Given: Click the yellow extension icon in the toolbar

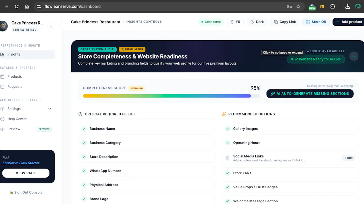Looking at the screenshot, I should [x=322, y=6].
